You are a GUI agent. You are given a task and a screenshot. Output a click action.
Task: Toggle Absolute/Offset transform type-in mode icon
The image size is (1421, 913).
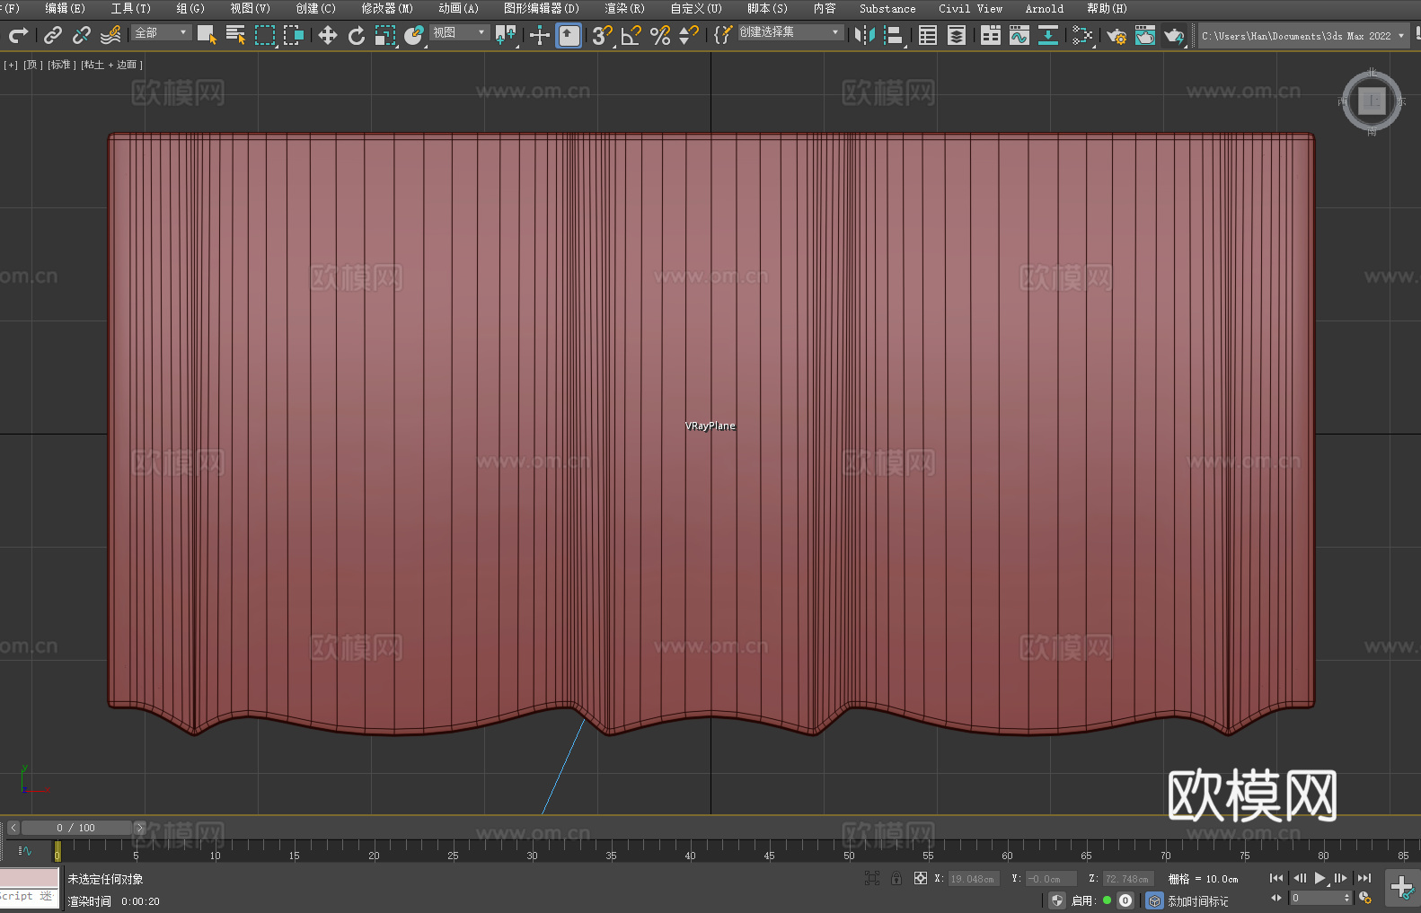920,878
